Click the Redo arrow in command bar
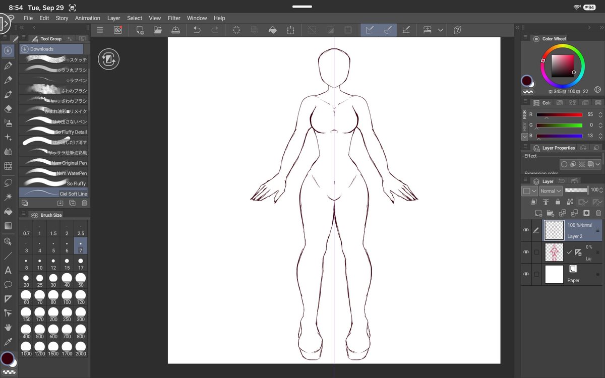605x378 pixels. pyautogui.click(x=215, y=30)
